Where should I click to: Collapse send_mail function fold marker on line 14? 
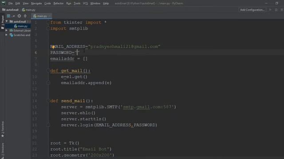(x=48, y=101)
